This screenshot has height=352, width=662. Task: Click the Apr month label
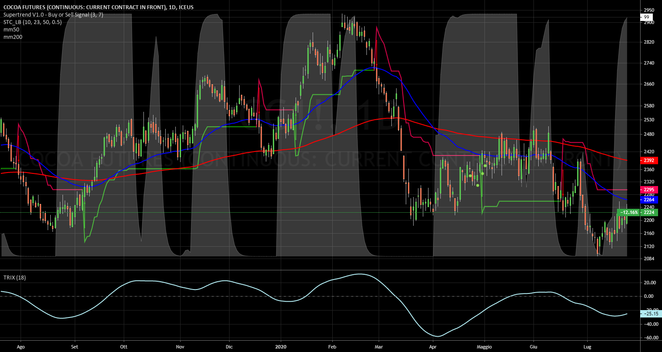[x=433, y=347]
